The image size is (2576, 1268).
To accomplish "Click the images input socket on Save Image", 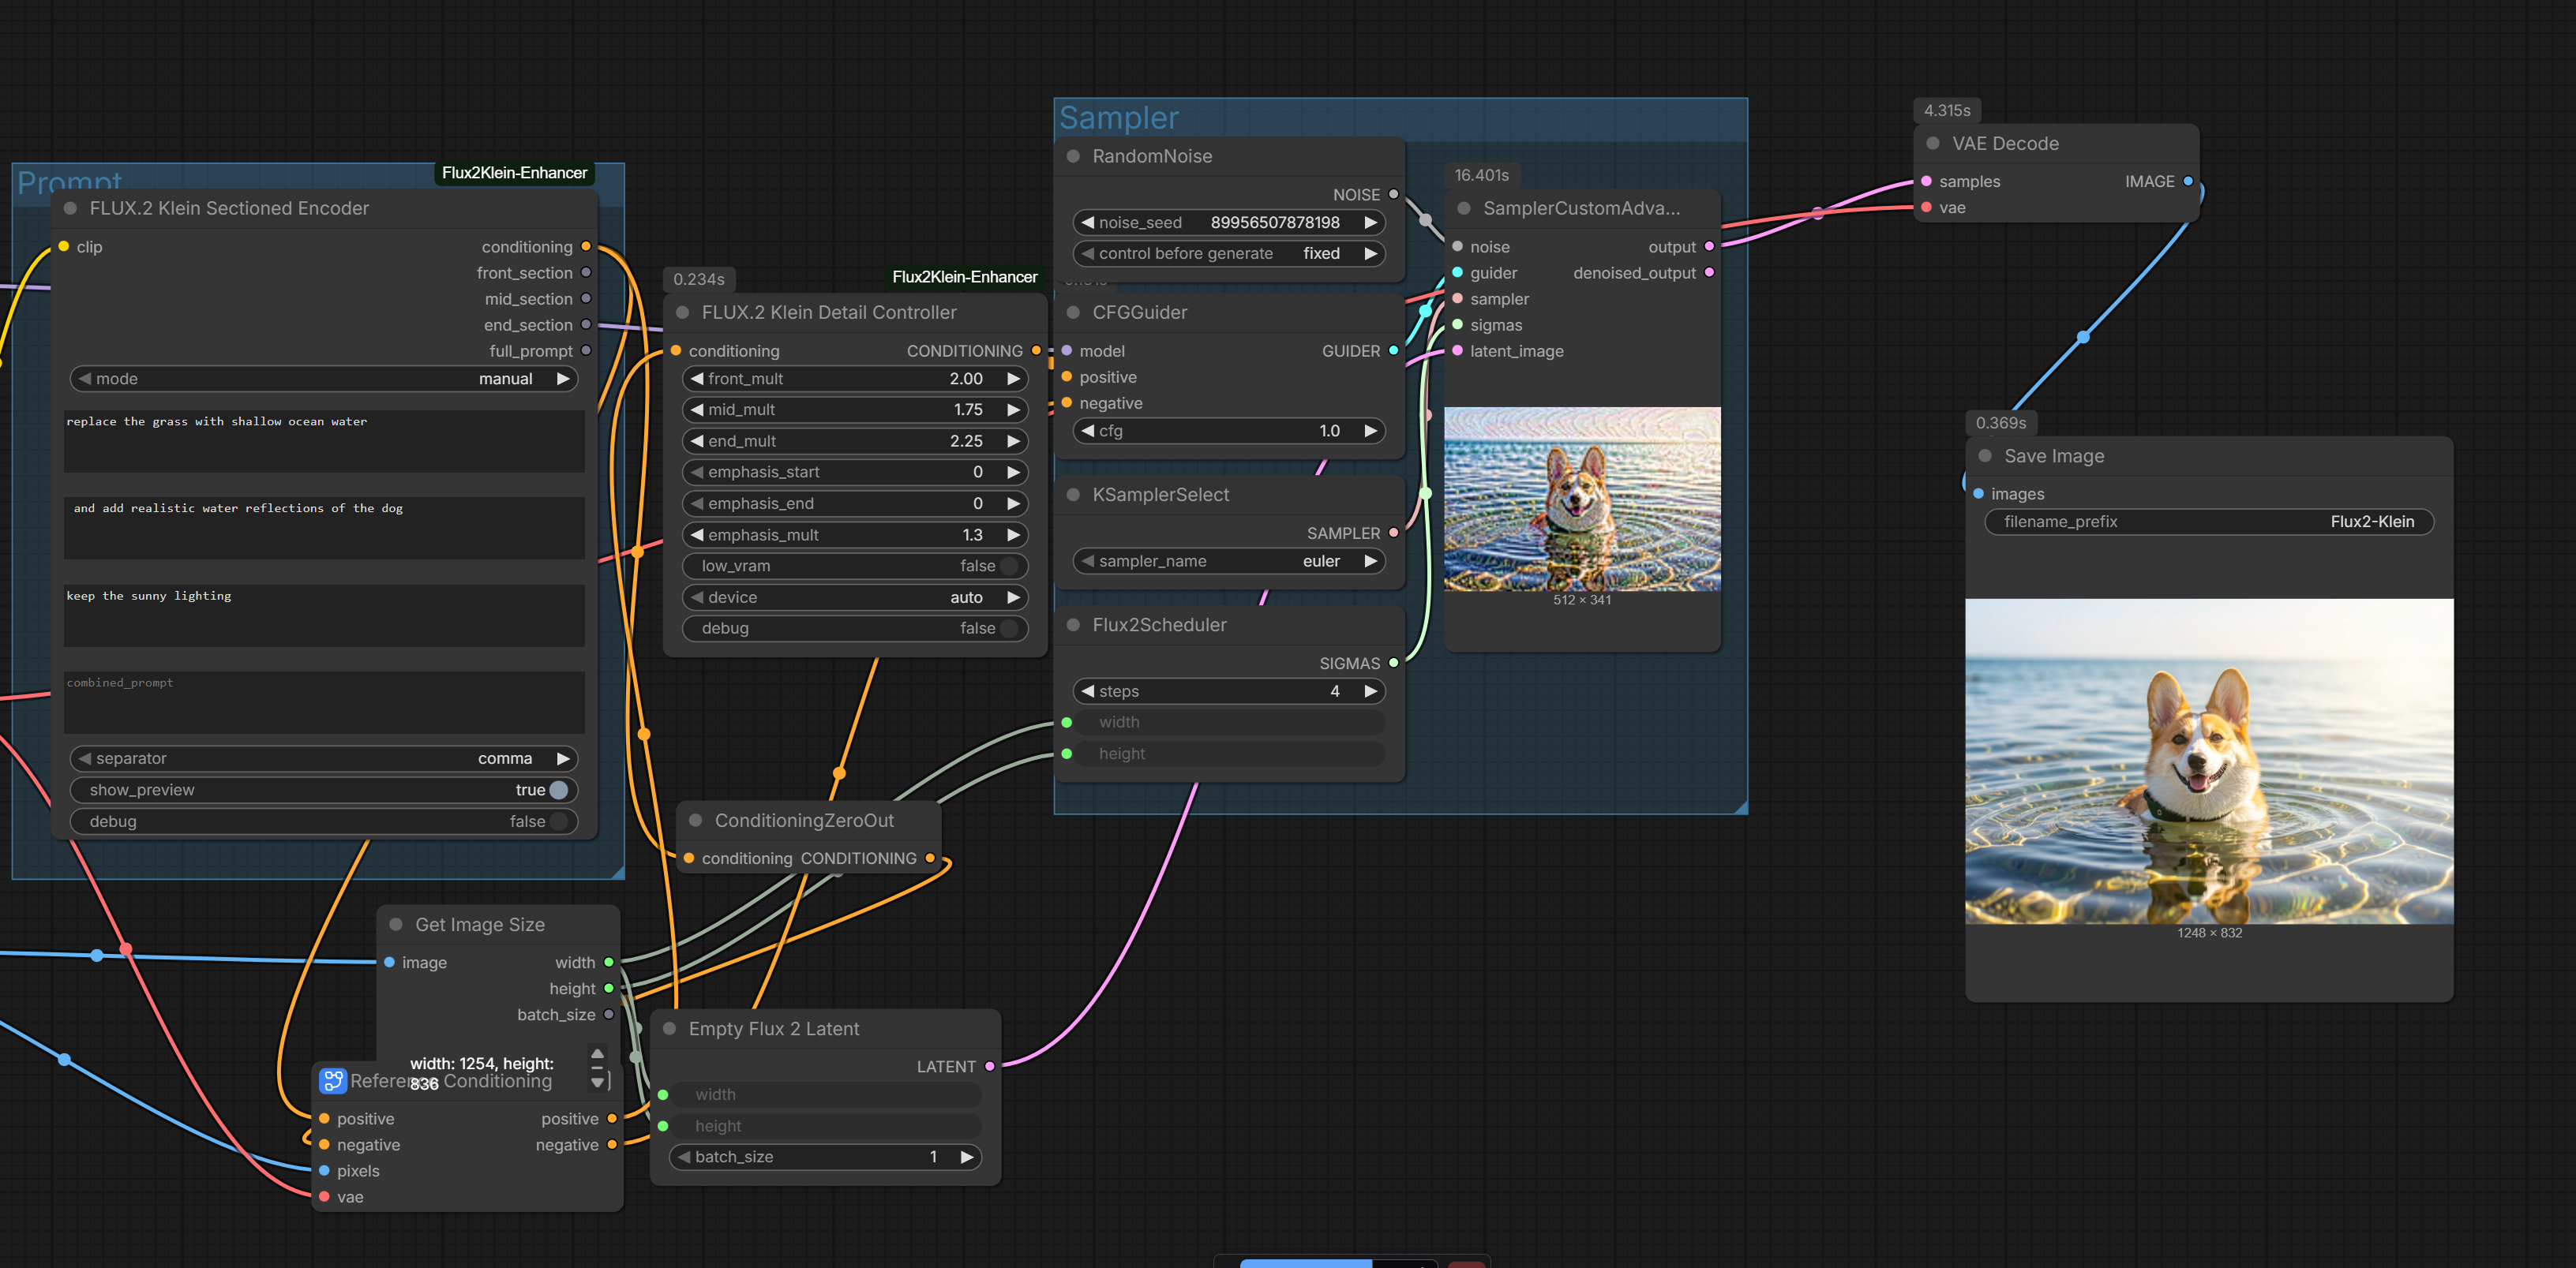I will click(1978, 494).
